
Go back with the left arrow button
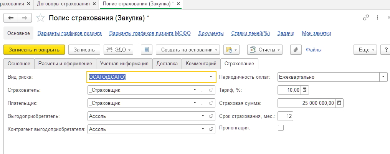[11, 18]
